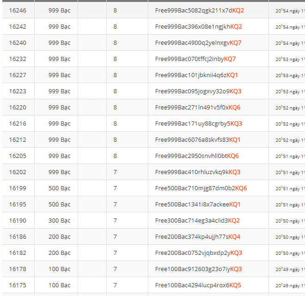Select code Free999Bac2950snvhll0btKQ6
Screen dimensions: 305x296
[197, 156]
